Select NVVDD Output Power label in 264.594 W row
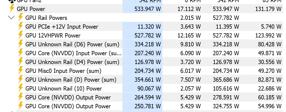Image resolution: width=286 pixels, height=112 pixels. click(68, 98)
